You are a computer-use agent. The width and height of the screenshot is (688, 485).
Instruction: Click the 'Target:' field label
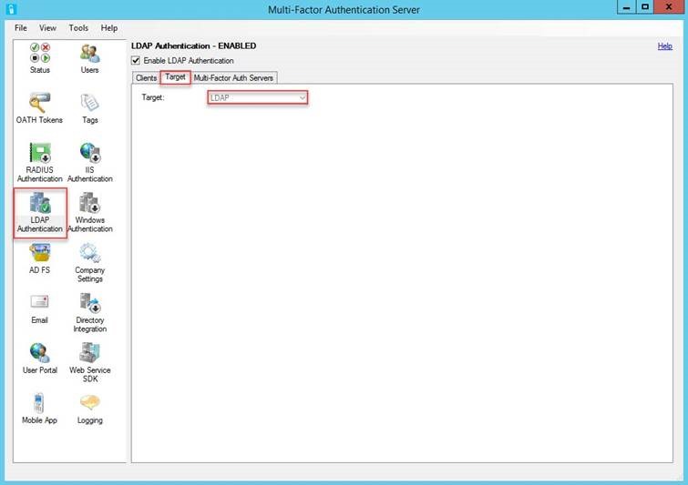tap(153, 97)
